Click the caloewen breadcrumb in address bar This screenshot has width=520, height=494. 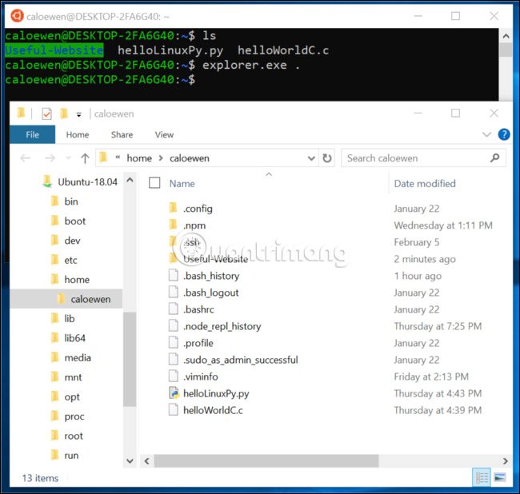(x=190, y=158)
